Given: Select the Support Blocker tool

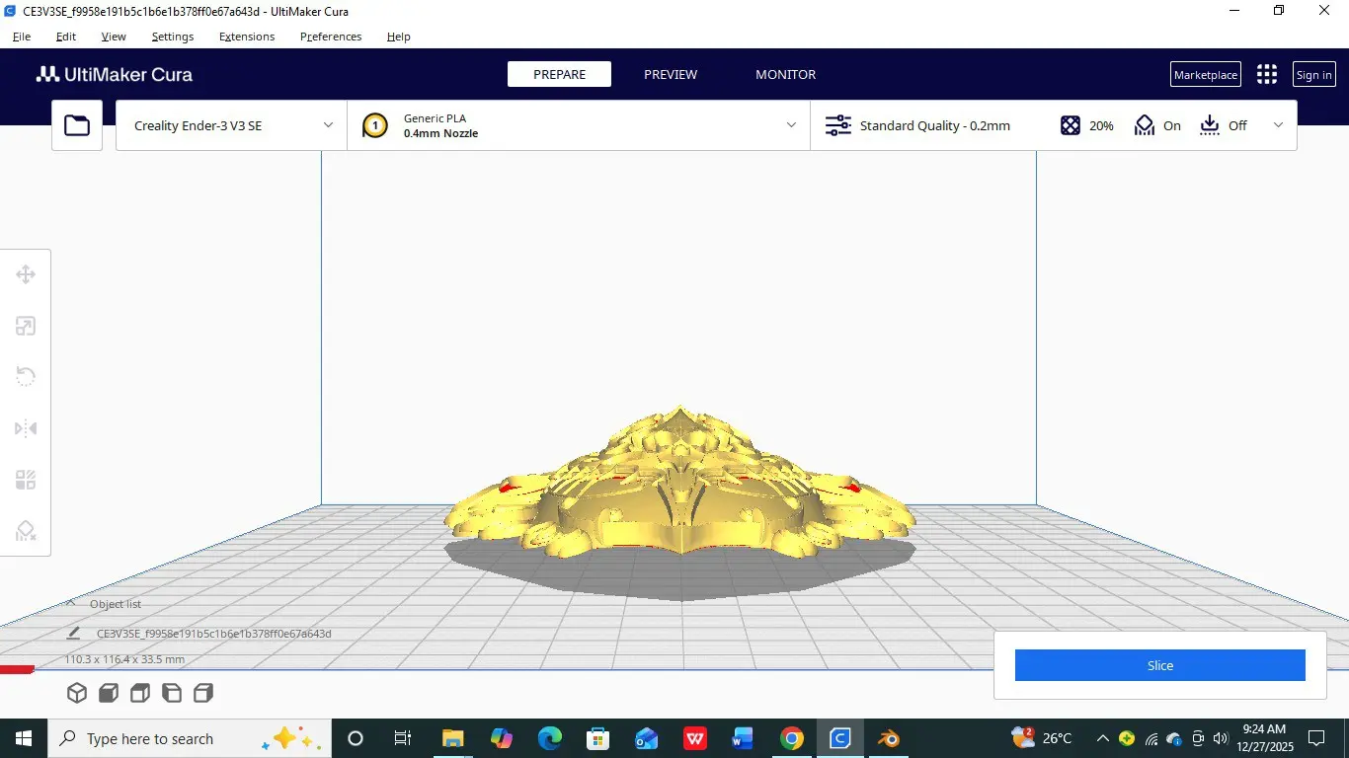Looking at the screenshot, I should (26, 531).
